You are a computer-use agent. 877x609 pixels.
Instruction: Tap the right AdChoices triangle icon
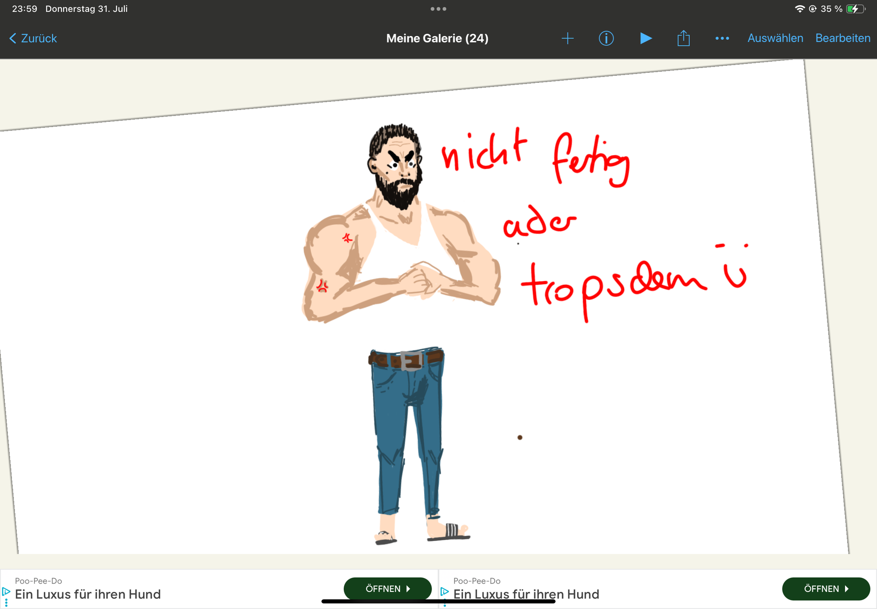[445, 591]
